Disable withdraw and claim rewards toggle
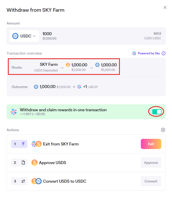The width and height of the screenshot is (172, 197). point(156,112)
